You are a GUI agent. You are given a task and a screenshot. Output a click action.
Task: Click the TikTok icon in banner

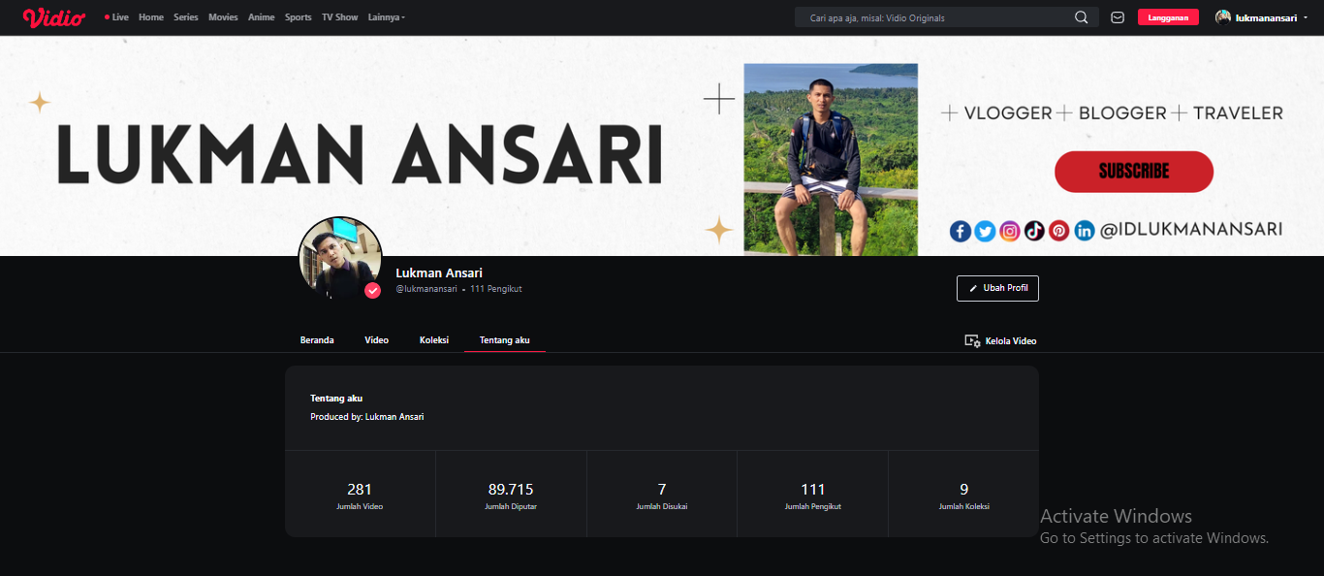pyautogui.click(x=1034, y=231)
